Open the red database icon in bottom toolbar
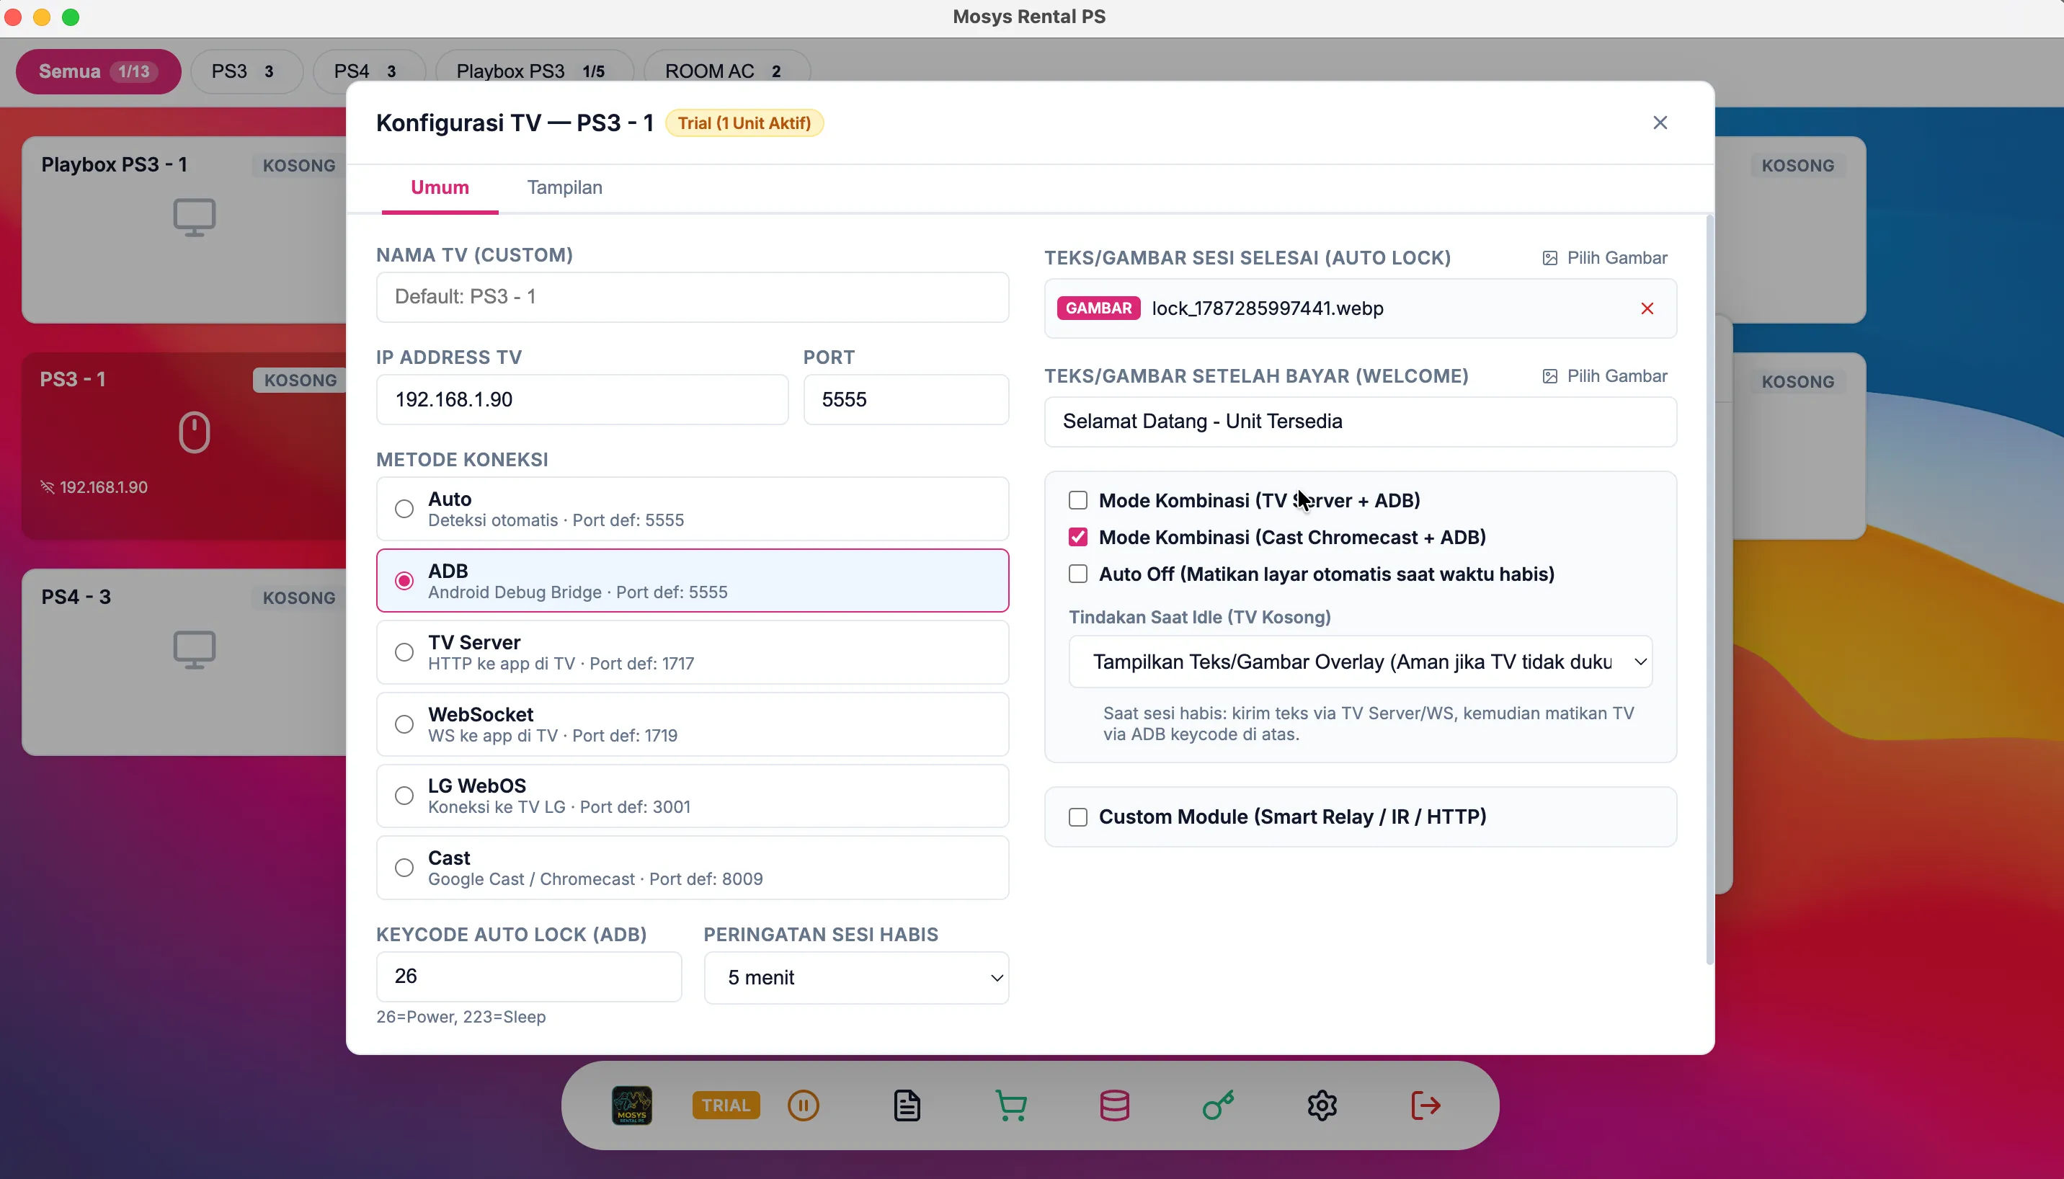Image resolution: width=2064 pixels, height=1179 pixels. [1114, 1105]
